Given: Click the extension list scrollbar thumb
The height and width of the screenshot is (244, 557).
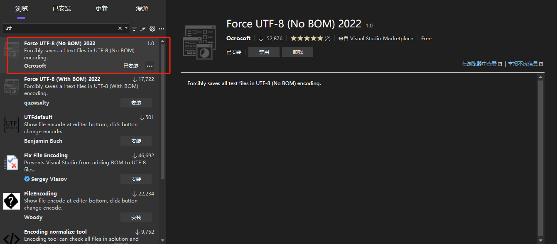Looking at the screenshot, I should pyautogui.click(x=162, y=111).
